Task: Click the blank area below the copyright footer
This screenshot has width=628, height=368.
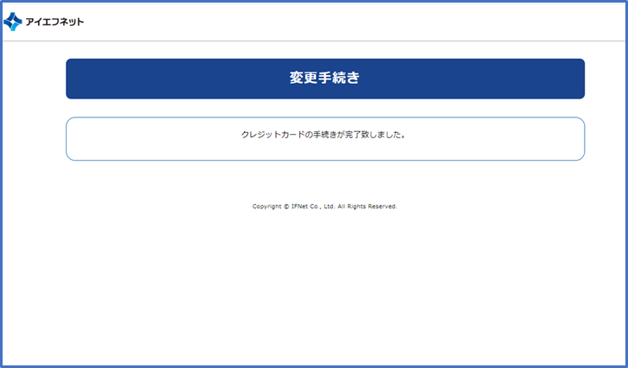Action: pos(324,285)
